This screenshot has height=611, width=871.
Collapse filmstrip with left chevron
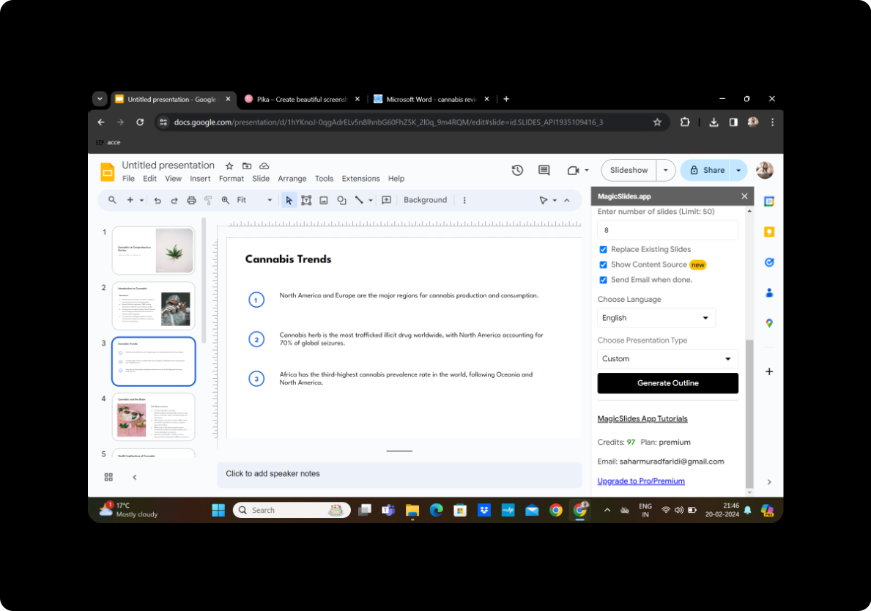tap(135, 477)
